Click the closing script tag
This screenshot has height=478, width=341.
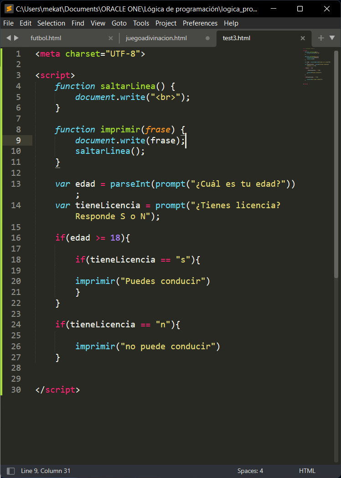pyautogui.click(x=57, y=389)
